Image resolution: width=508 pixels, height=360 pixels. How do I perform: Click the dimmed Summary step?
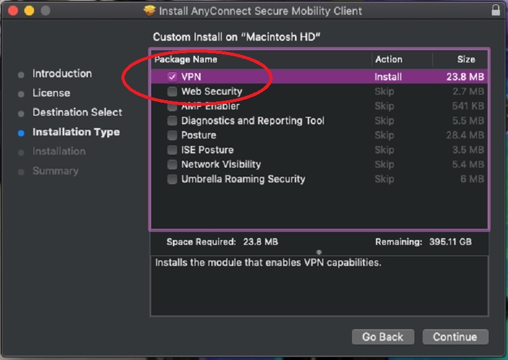pyautogui.click(x=55, y=171)
